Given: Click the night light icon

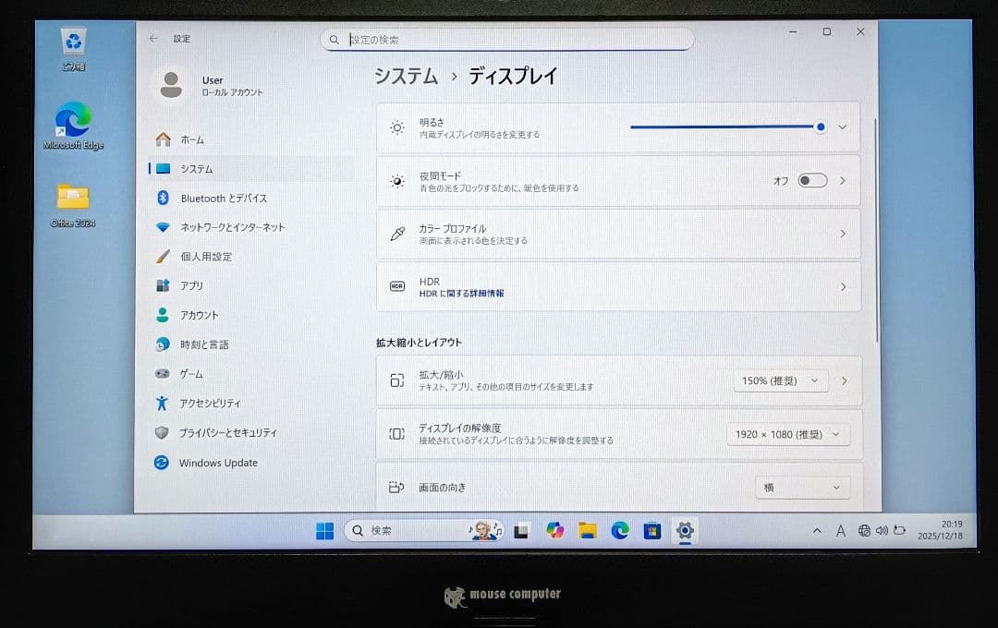Looking at the screenshot, I should click(x=397, y=181).
